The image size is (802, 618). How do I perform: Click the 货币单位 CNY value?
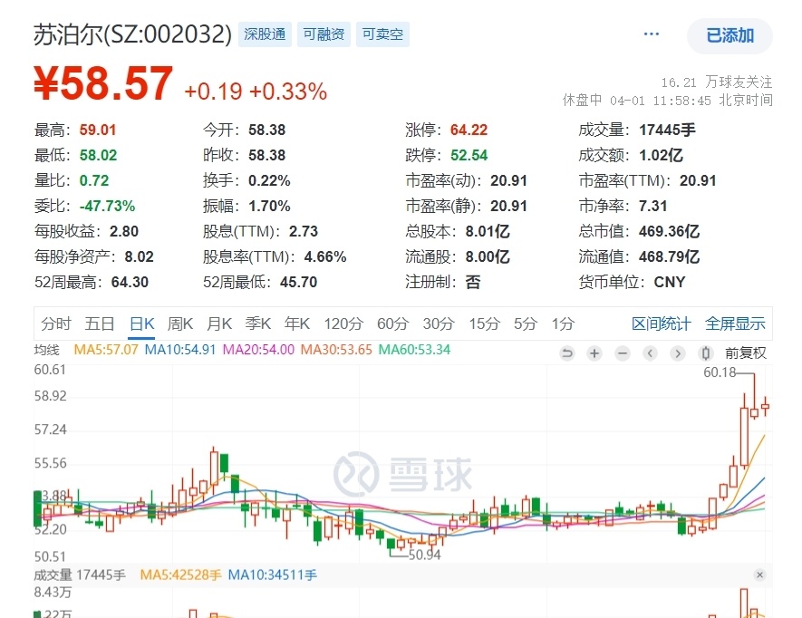670,283
